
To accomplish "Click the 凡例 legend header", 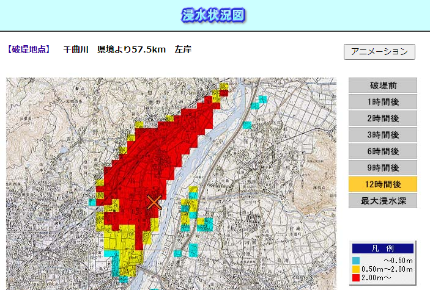I will coord(383,248).
